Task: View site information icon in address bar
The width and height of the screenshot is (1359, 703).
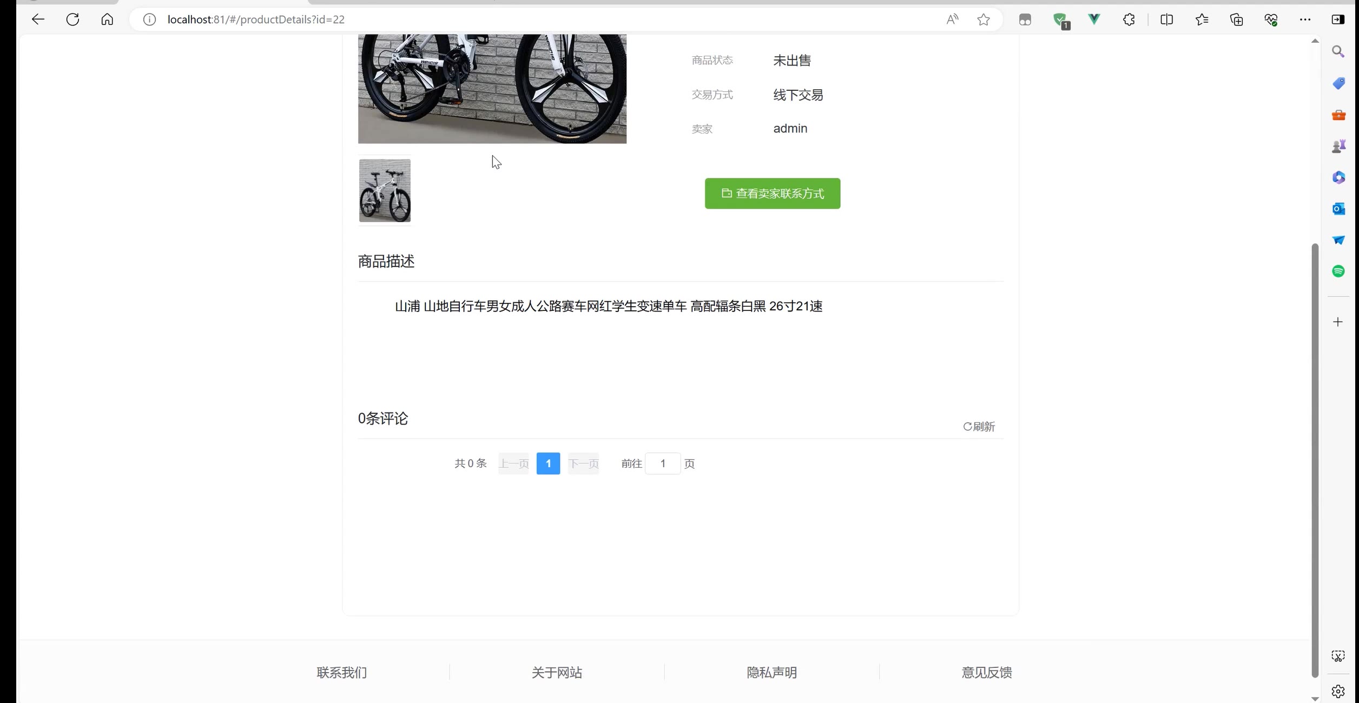Action: tap(149, 19)
